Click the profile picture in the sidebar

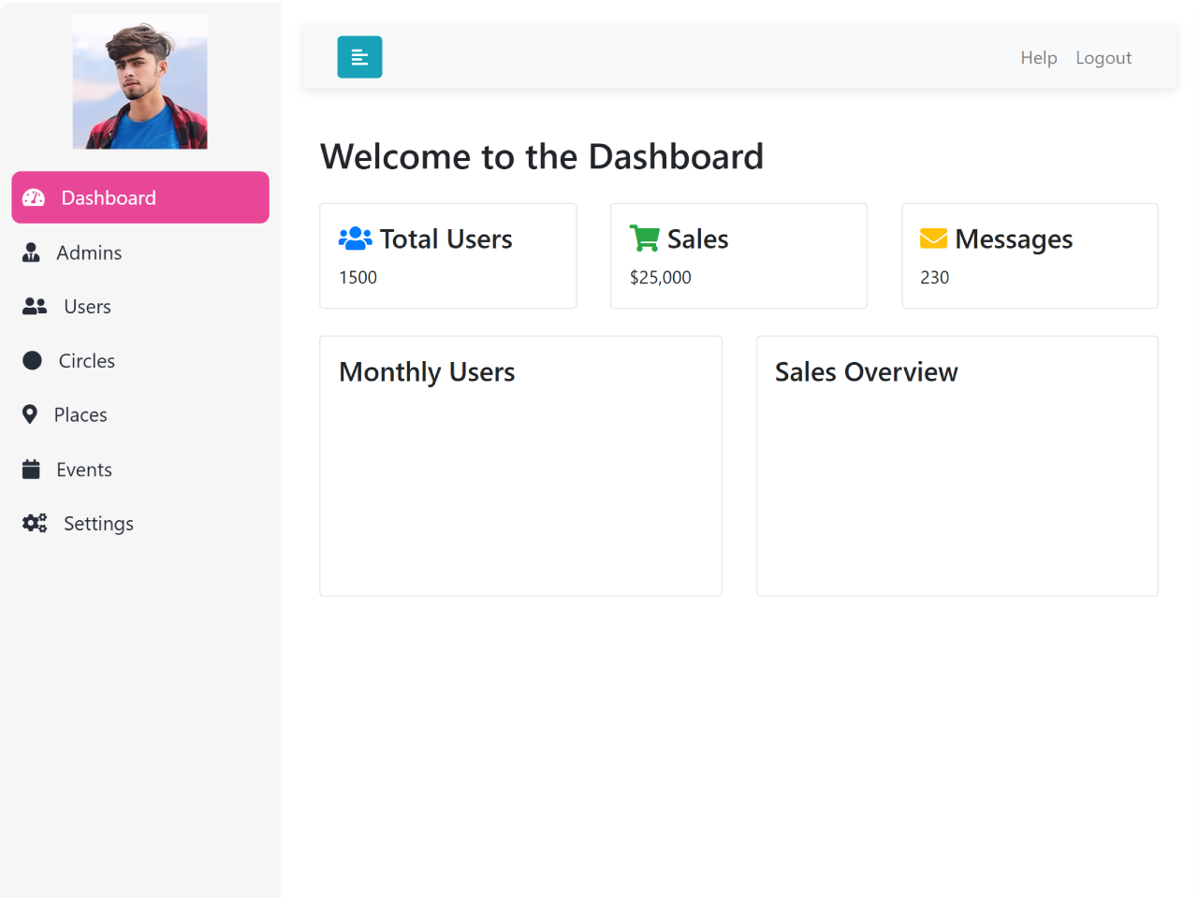[x=139, y=81]
